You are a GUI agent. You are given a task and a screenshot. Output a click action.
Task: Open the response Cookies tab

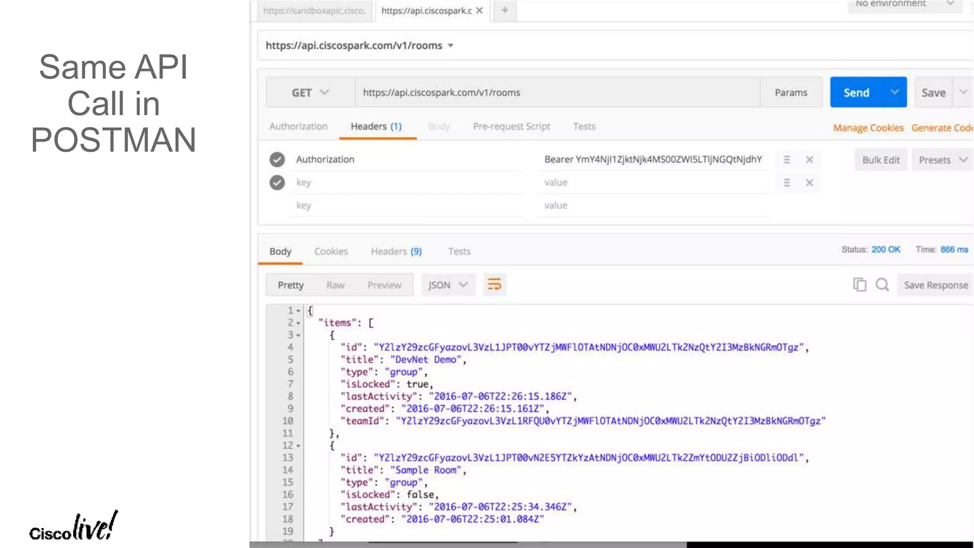click(x=331, y=251)
